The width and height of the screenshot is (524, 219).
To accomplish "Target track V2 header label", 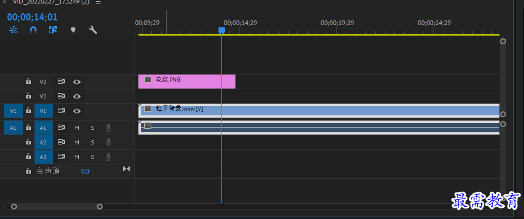I will [x=43, y=96].
